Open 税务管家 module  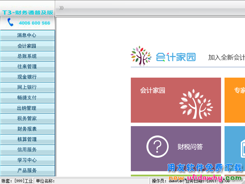[x=27, y=119]
